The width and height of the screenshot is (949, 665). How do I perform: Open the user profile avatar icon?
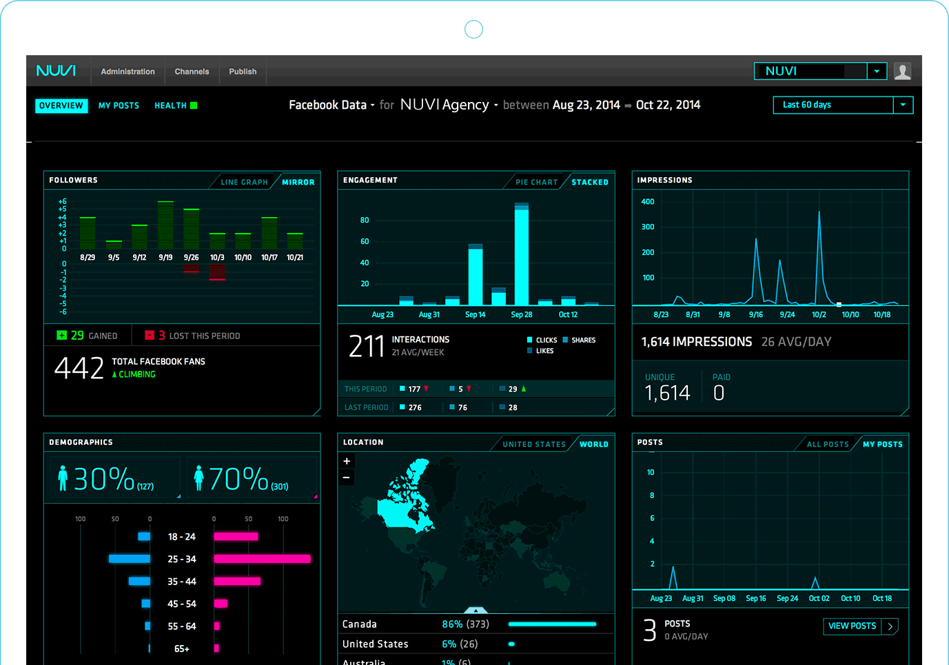[x=903, y=71]
